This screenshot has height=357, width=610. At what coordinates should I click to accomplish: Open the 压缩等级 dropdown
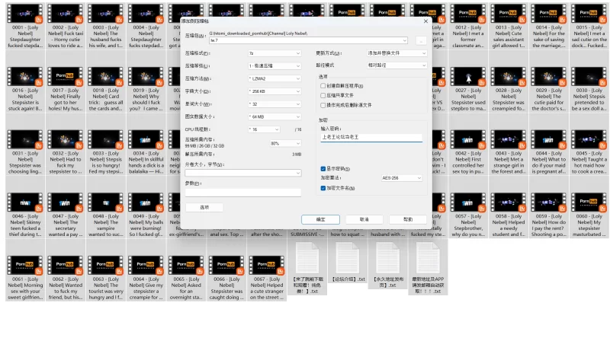click(274, 66)
